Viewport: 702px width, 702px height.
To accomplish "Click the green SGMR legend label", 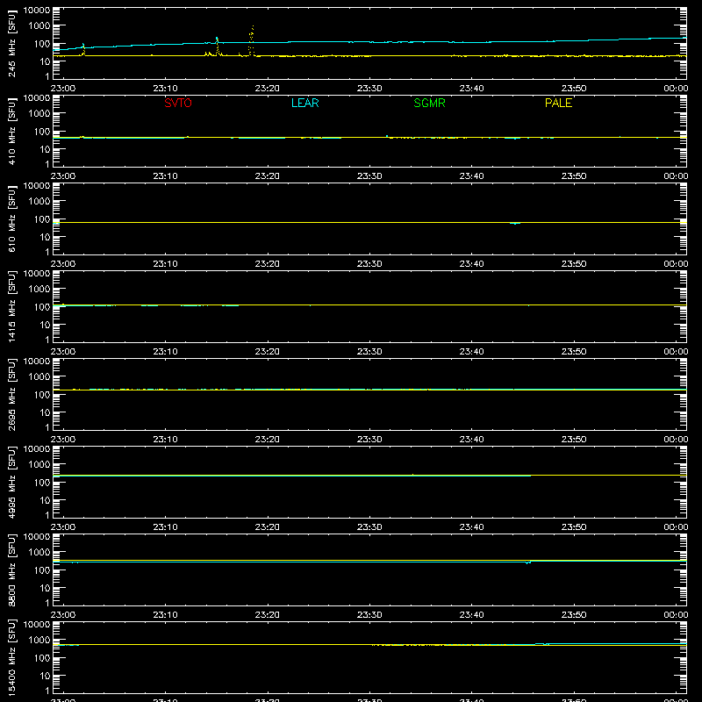I will point(429,103).
